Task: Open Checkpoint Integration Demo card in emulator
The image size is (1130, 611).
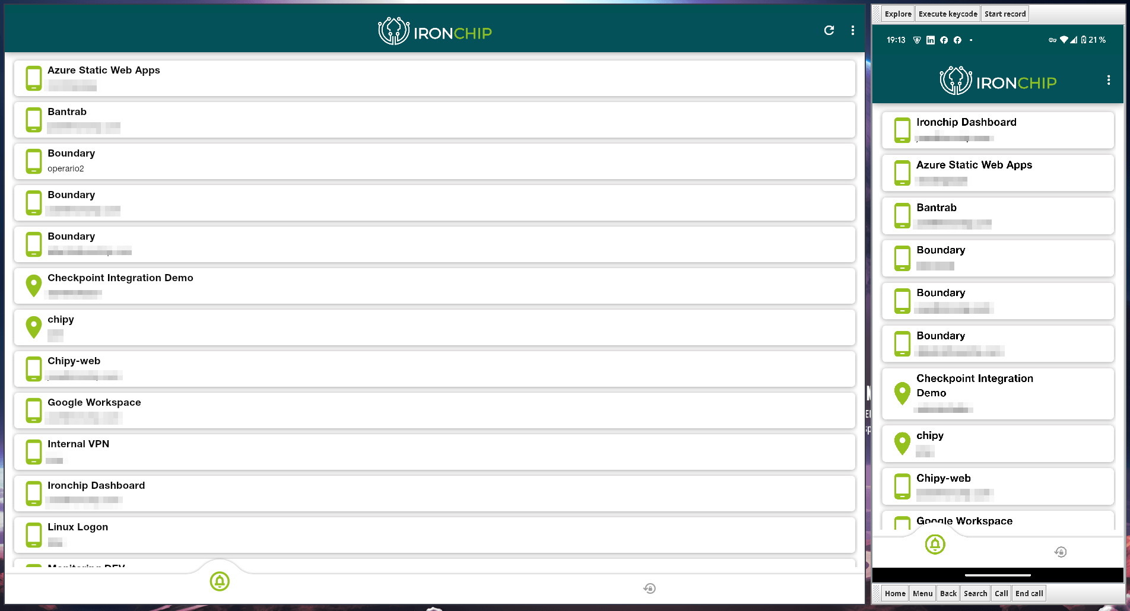Action: tap(998, 394)
